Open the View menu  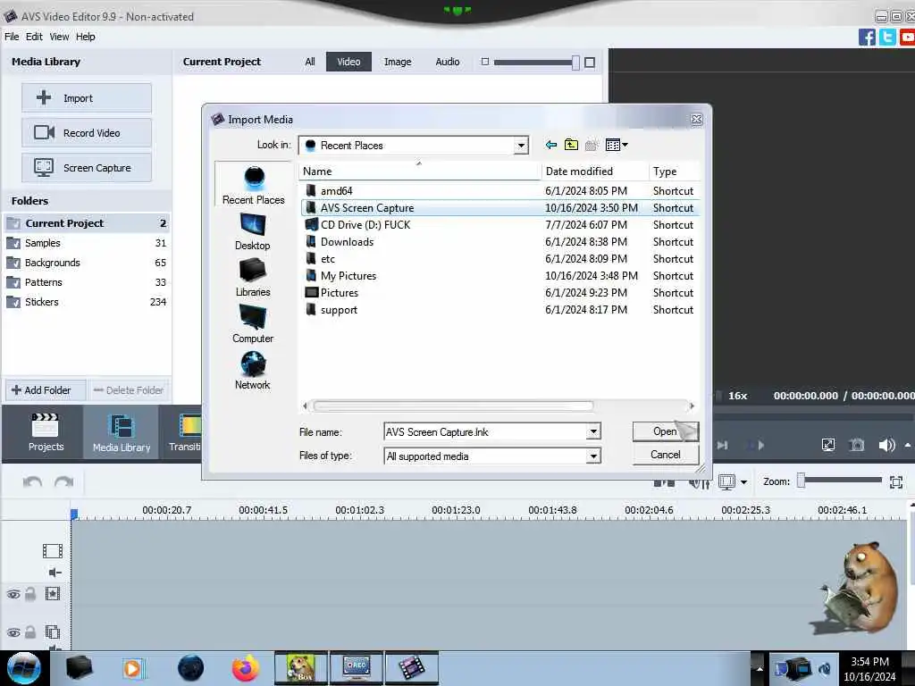coord(59,37)
